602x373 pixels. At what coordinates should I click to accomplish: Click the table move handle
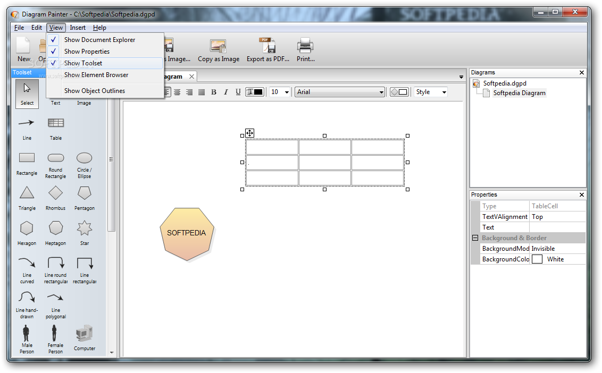[x=249, y=133]
